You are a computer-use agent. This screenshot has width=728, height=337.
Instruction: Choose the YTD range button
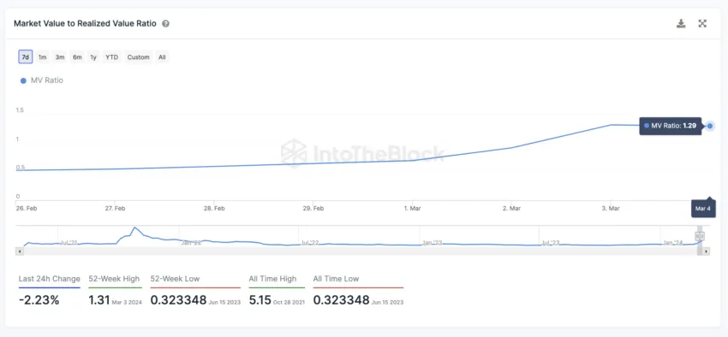(x=111, y=57)
